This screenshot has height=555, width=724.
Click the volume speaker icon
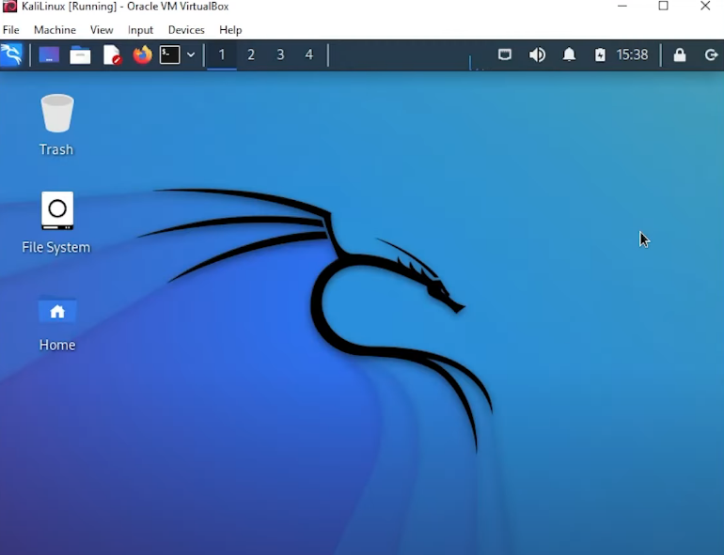[x=537, y=54]
